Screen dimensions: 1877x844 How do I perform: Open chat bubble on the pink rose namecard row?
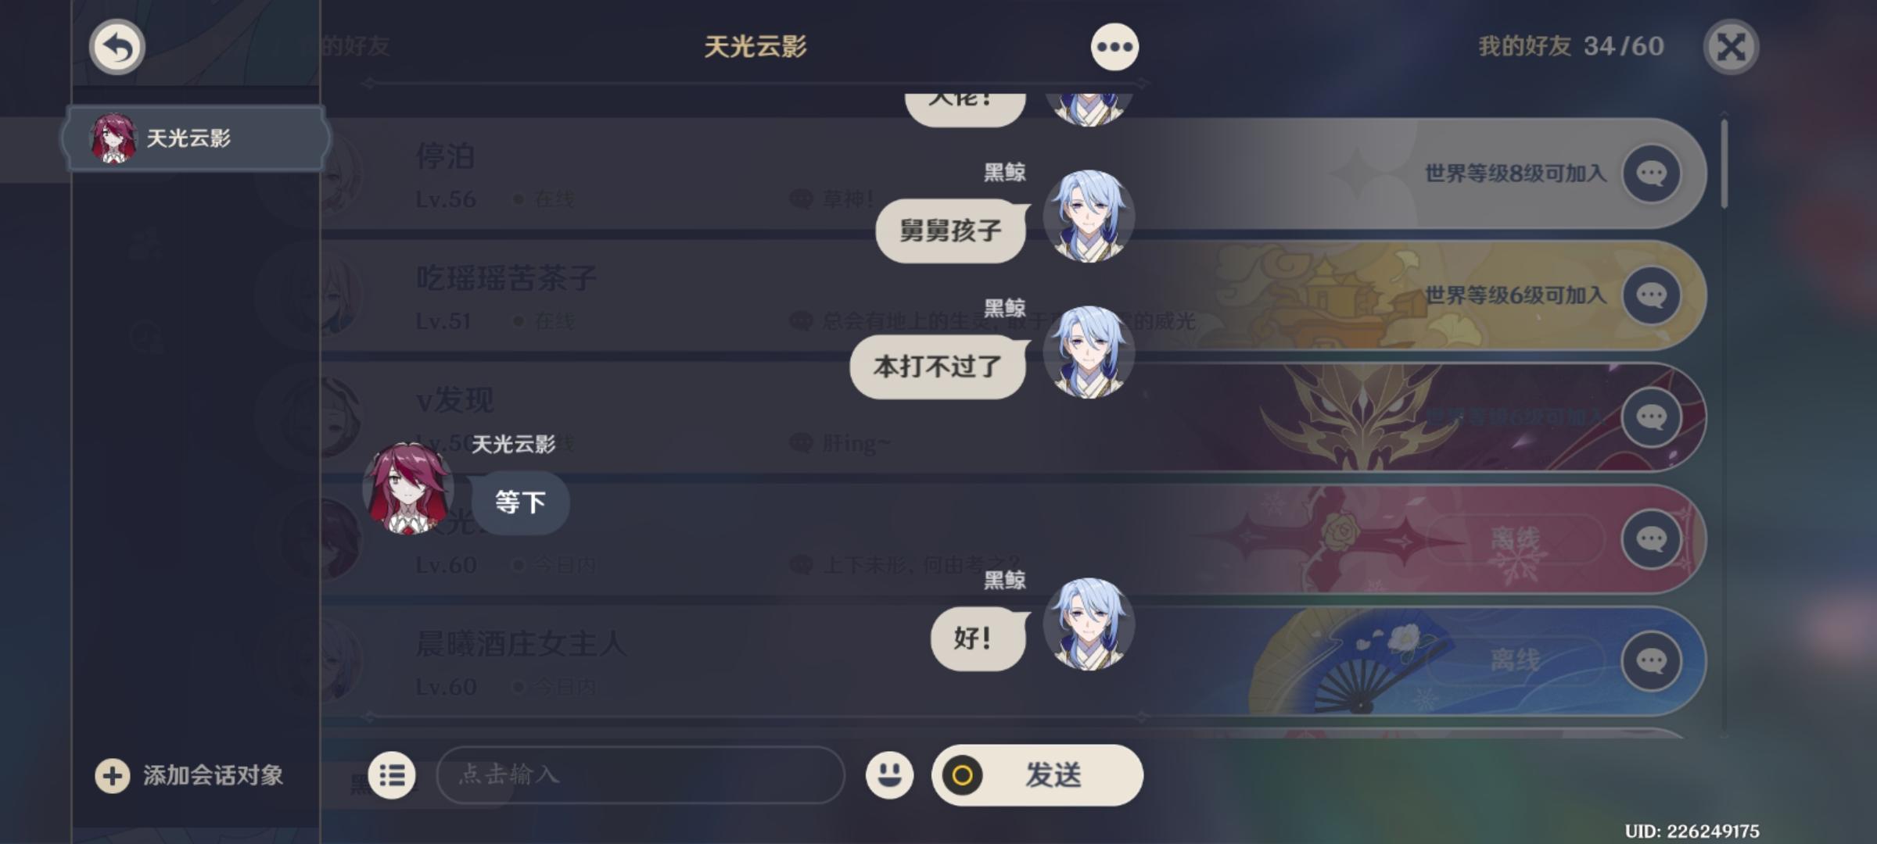[1652, 539]
